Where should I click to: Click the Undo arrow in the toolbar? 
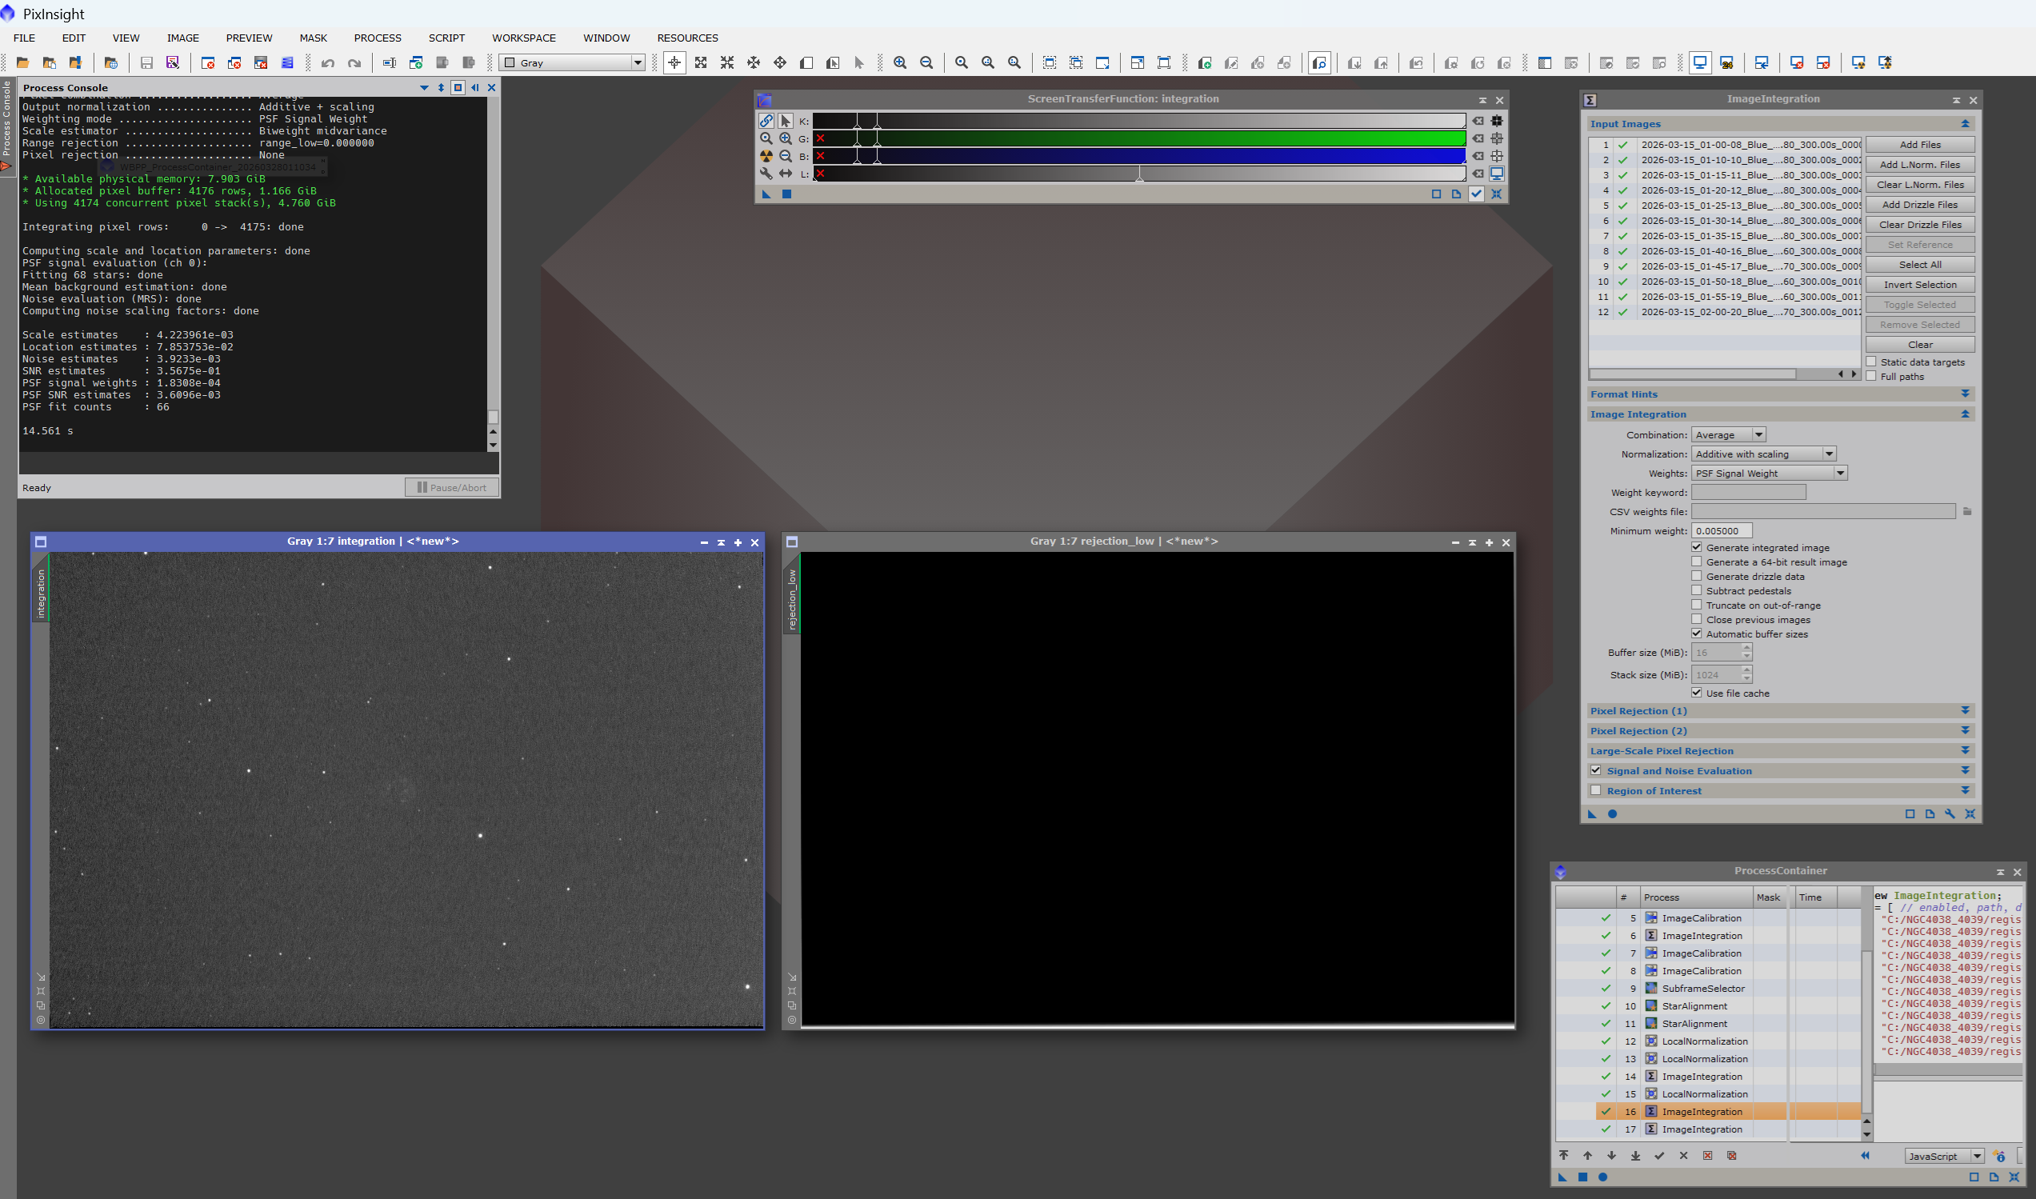tap(328, 63)
